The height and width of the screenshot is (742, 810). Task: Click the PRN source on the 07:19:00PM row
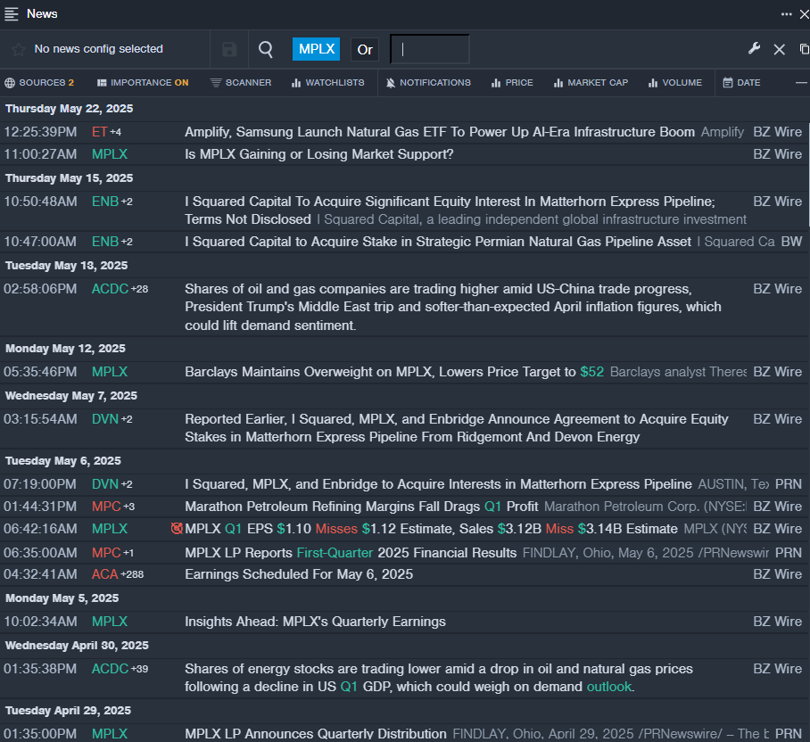[789, 484]
